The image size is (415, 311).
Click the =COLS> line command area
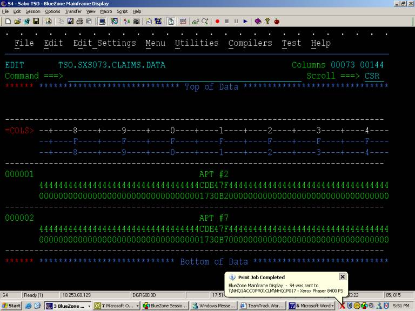[x=19, y=131]
